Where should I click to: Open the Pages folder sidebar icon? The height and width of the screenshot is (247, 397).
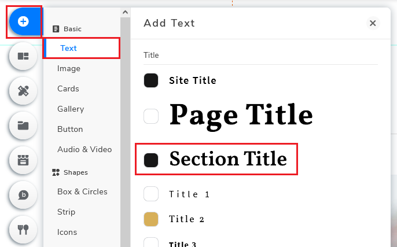23,126
